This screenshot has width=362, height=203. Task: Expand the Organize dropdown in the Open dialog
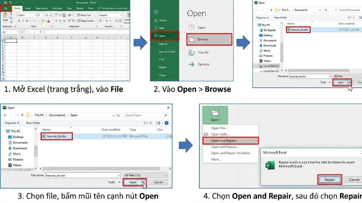click(11, 123)
